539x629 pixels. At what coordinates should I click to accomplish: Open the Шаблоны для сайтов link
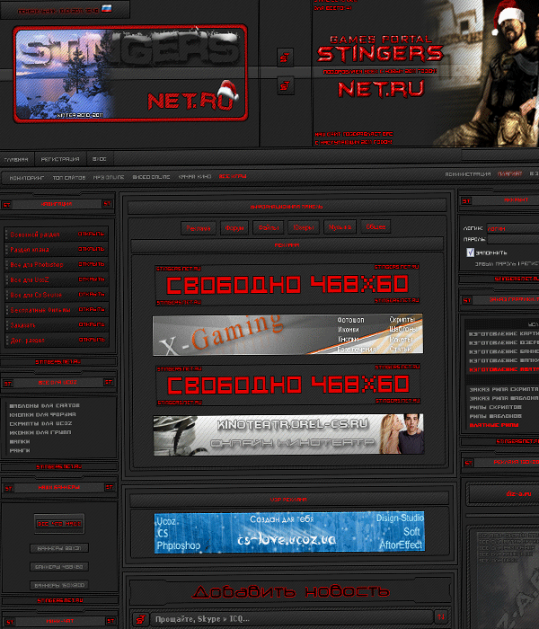[x=45, y=405]
